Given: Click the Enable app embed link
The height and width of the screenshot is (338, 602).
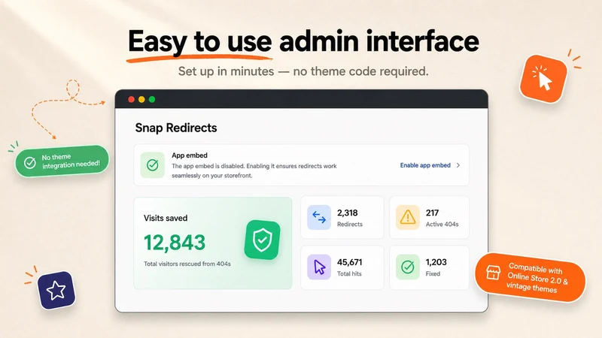Looking at the screenshot, I should 425,165.
